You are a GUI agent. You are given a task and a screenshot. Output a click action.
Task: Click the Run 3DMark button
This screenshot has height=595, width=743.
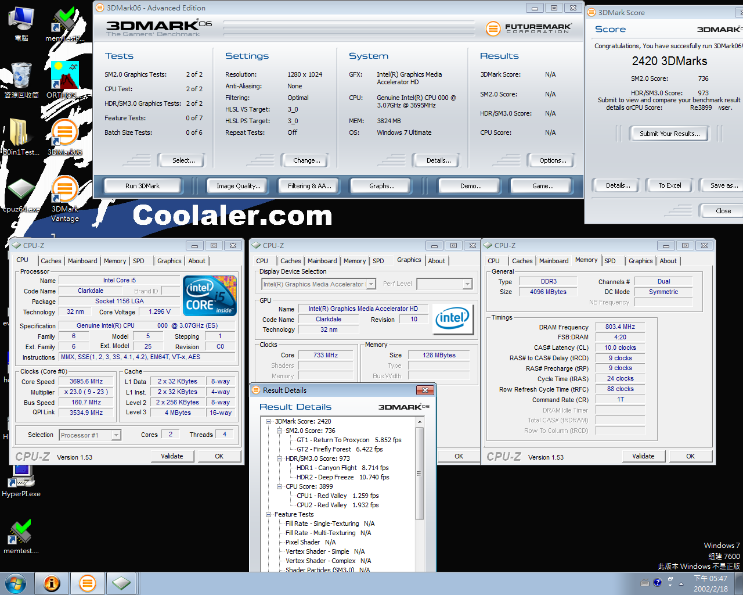142,186
